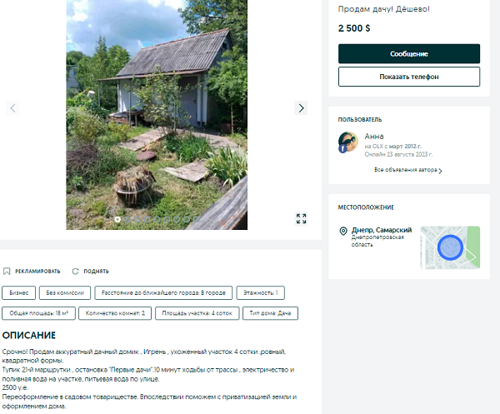Click the Этажность: 1 tag
The image size is (500, 414).
point(262,293)
